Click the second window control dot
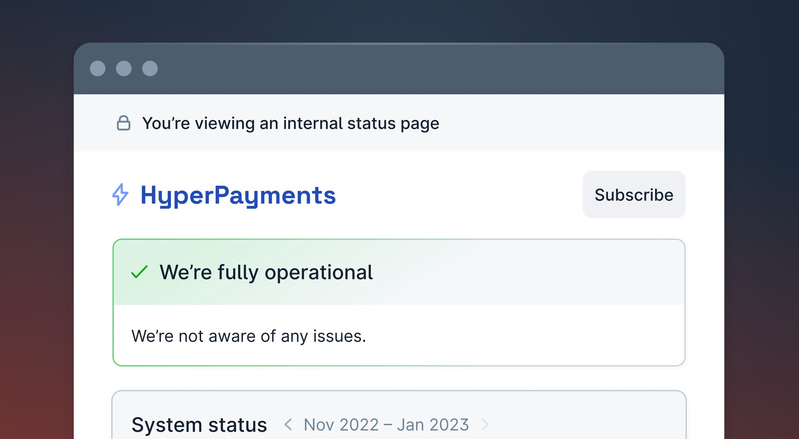The width and height of the screenshot is (799, 439). [x=124, y=68]
